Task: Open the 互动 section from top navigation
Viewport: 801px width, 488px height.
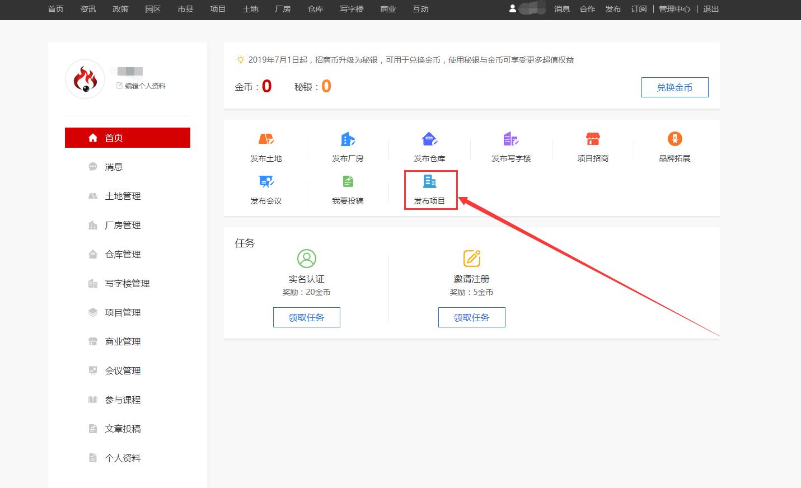Action: point(420,9)
